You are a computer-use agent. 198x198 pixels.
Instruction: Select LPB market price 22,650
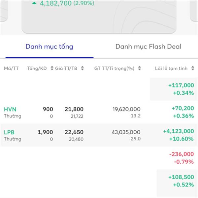click(x=74, y=132)
